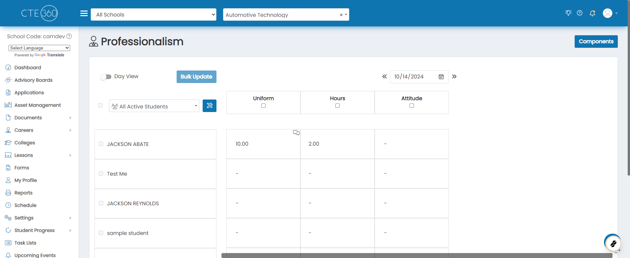Select JACKSON REYNOLDS checkbox

101,203
